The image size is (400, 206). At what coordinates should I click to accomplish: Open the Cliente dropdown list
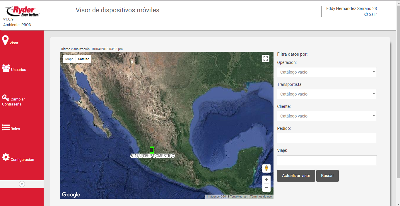coord(327,116)
